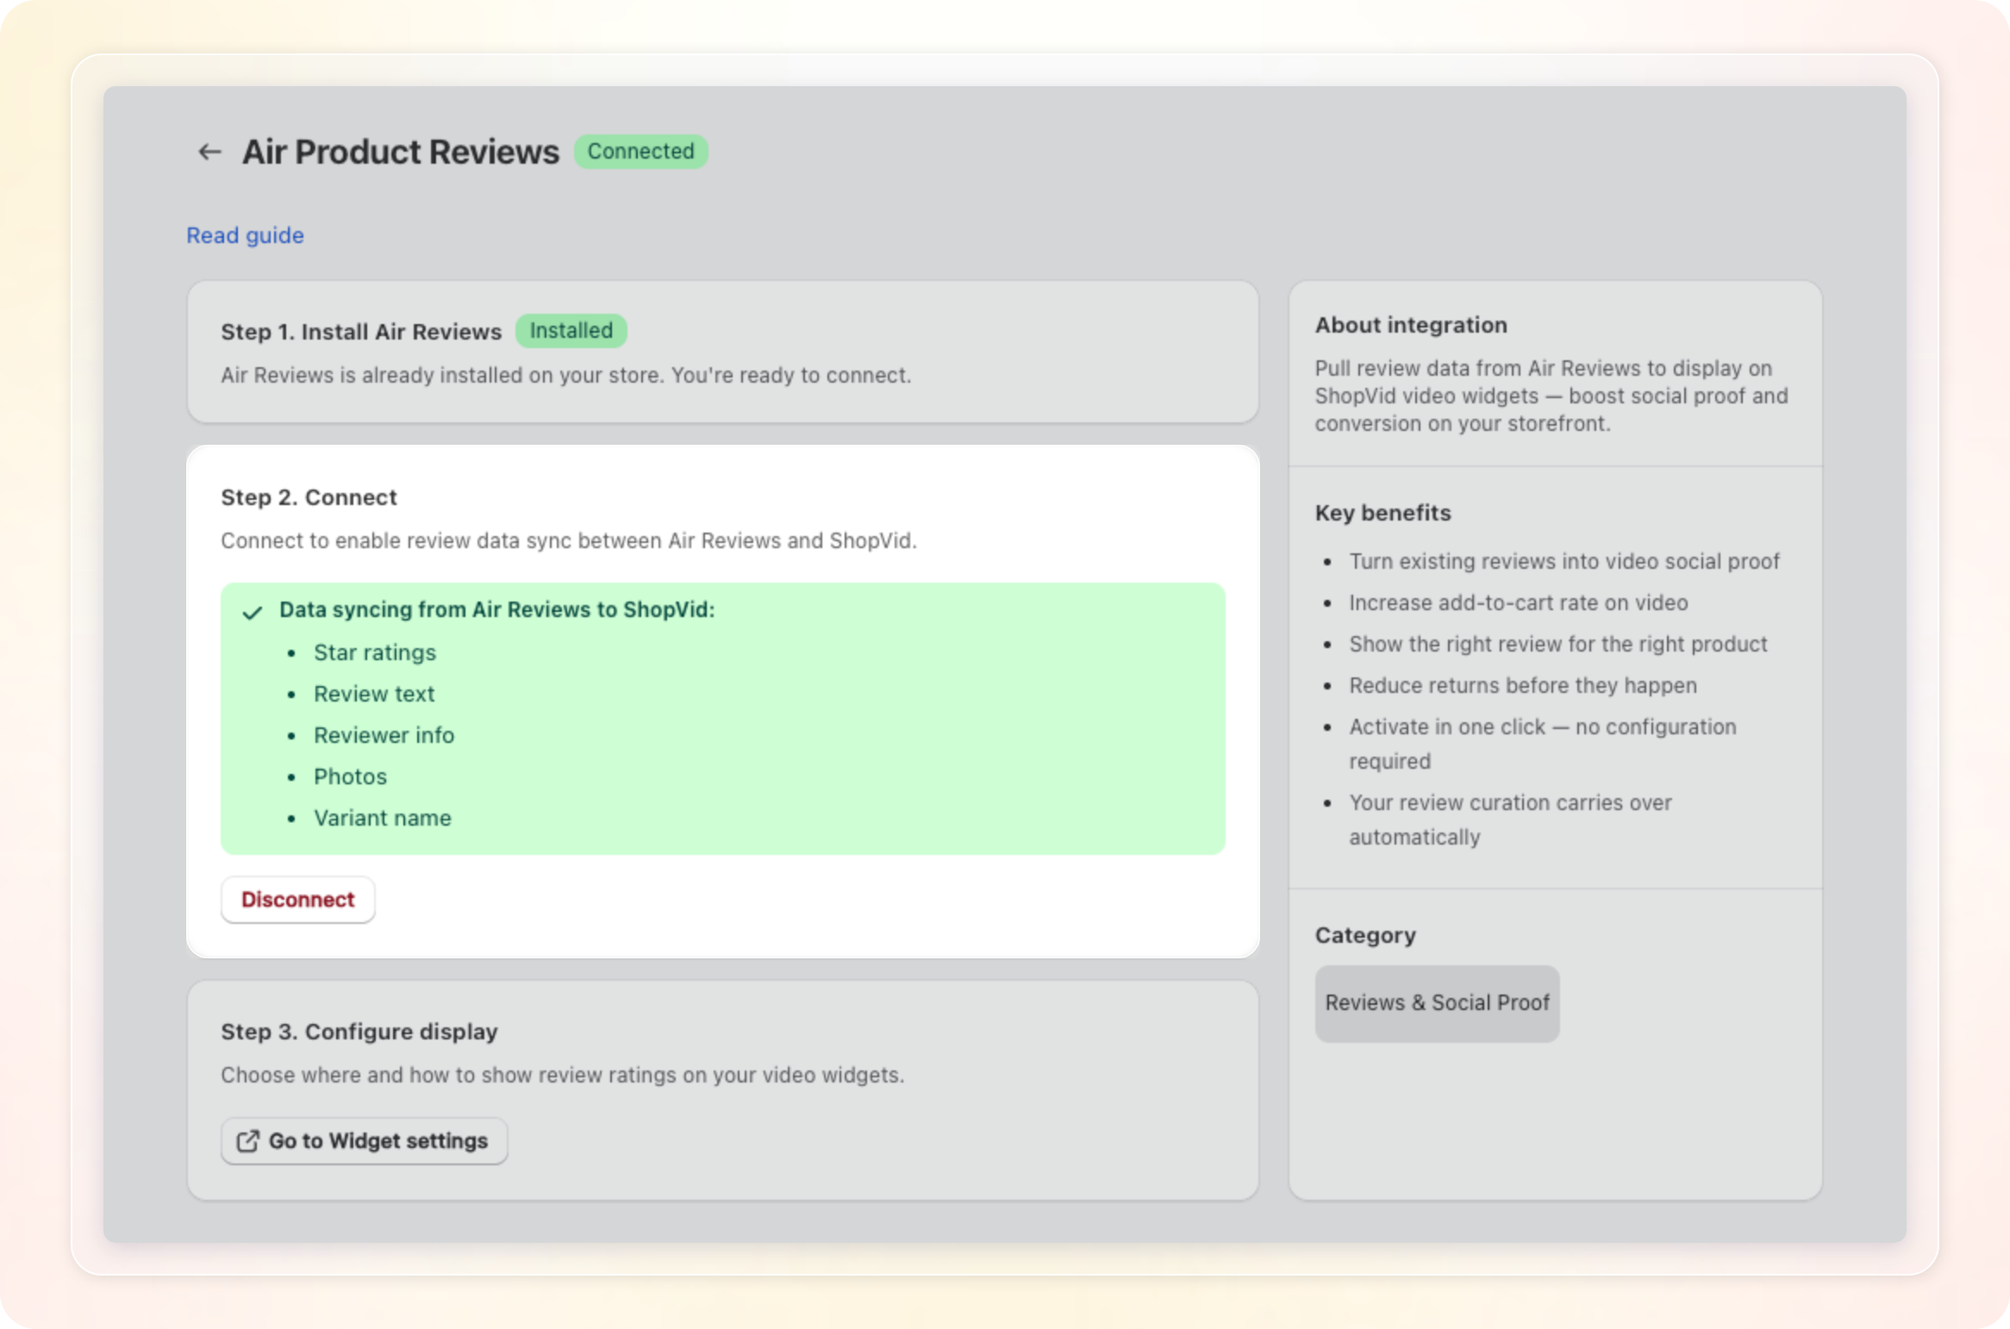Click the Reviewer info list item
This screenshot has width=2010, height=1329.
[x=384, y=735]
